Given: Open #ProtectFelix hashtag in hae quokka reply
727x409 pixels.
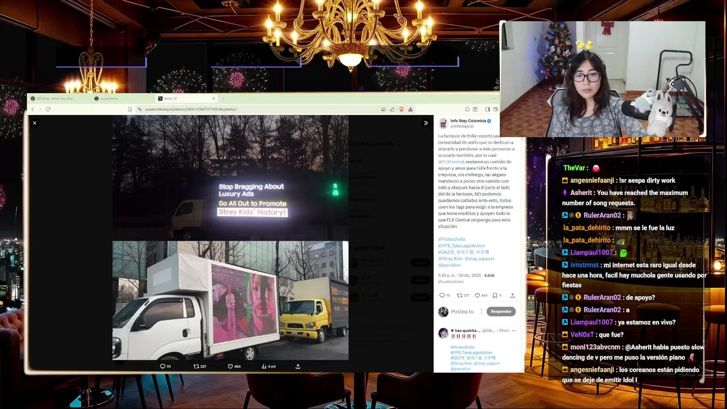Looking at the screenshot, I should point(462,347).
